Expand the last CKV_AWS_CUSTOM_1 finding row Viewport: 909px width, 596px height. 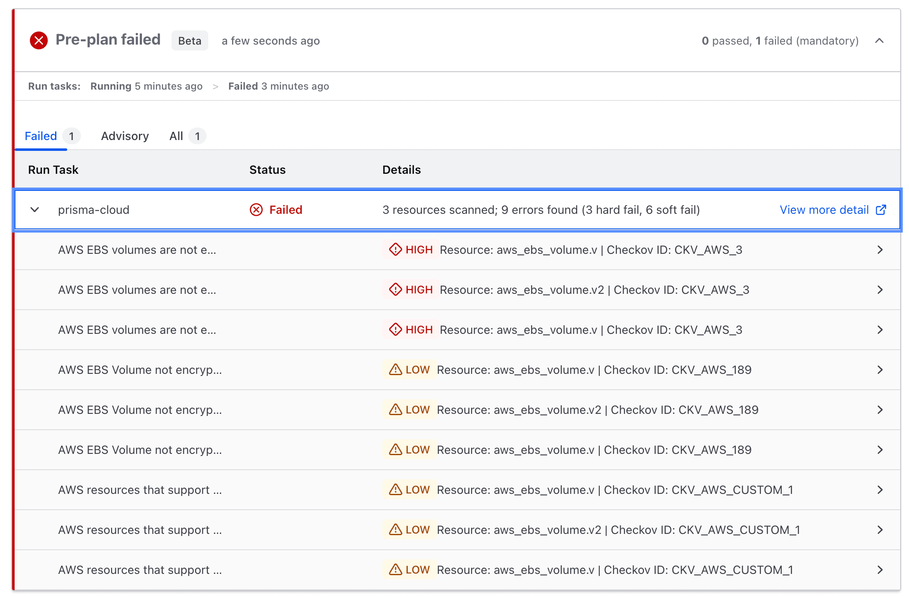881,570
